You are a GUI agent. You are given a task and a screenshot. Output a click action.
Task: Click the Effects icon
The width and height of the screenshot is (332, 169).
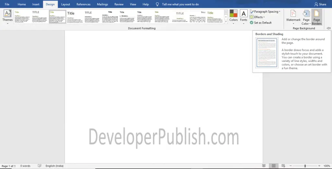(x=252, y=17)
